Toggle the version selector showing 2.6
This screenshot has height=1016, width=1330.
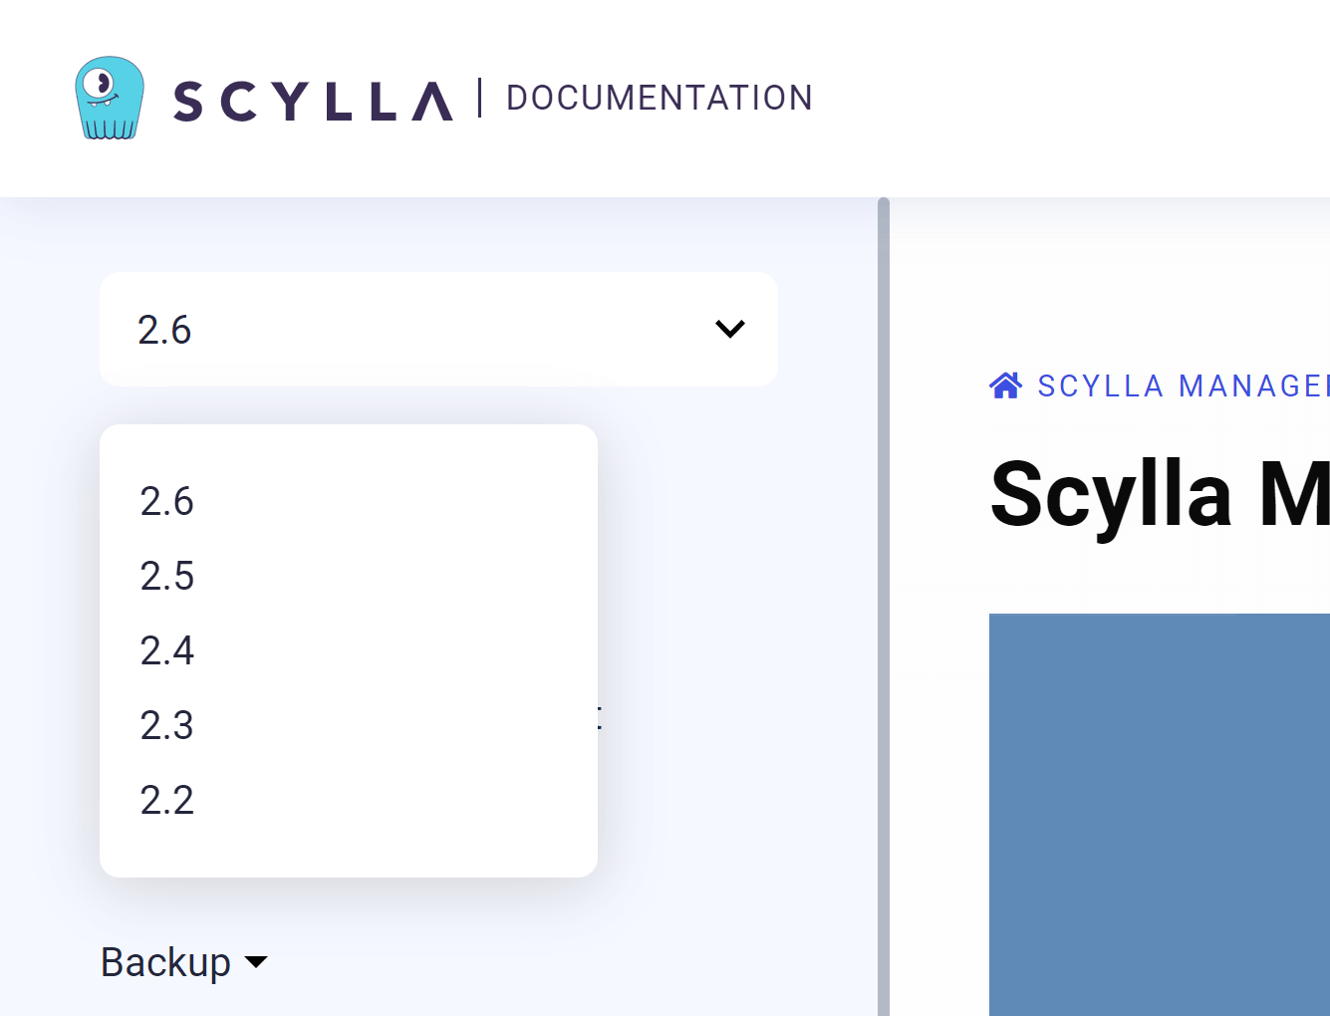(x=438, y=329)
